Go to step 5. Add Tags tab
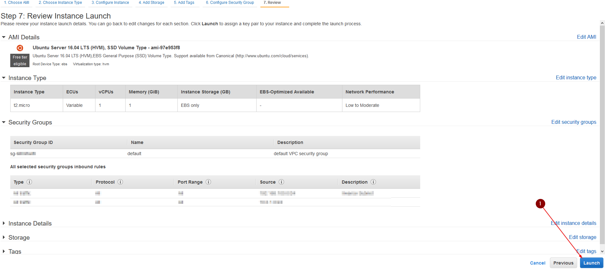 (x=184, y=3)
